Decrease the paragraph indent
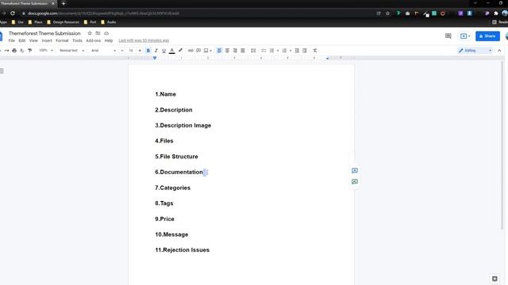This screenshot has width=508, height=285. 297,51
